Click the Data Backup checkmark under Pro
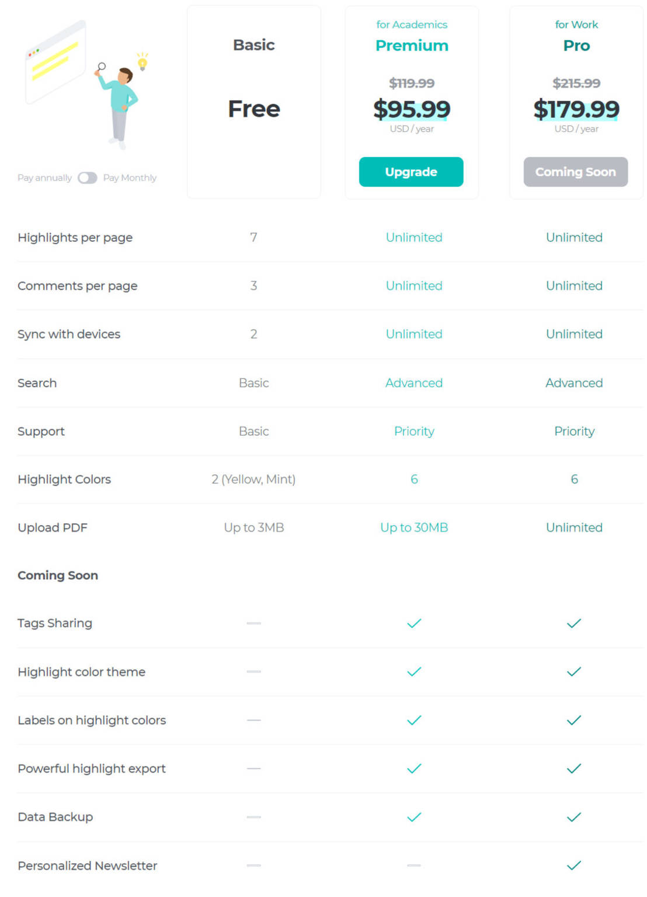Viewport: 647px width, 897px height. 574,816
